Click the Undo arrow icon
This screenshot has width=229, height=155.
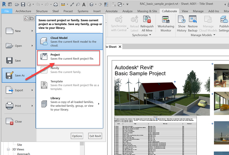pyautogui.click(x=38, y=4)
